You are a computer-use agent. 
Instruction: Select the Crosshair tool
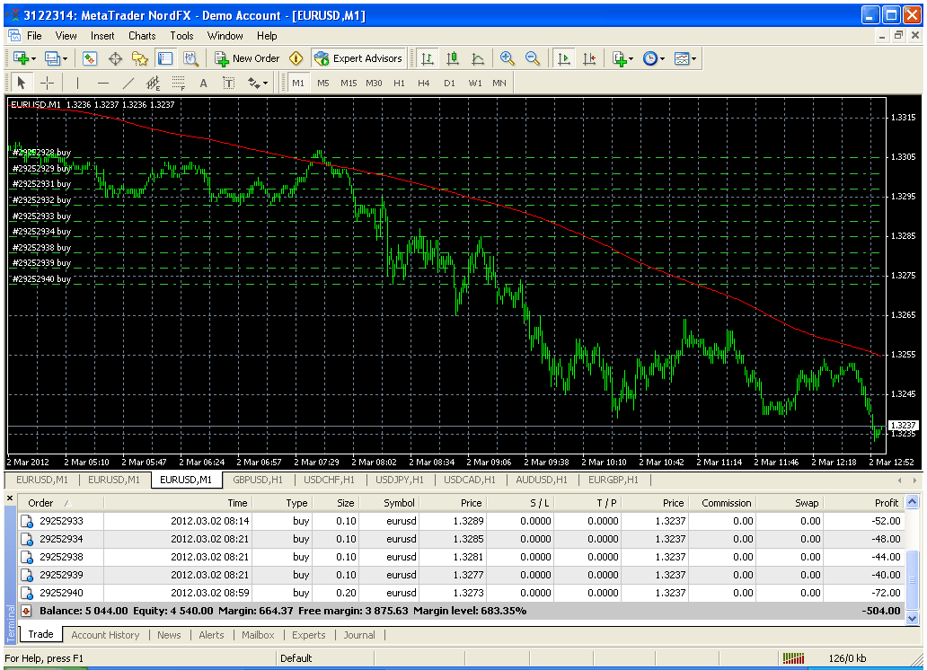click(45, 83)
